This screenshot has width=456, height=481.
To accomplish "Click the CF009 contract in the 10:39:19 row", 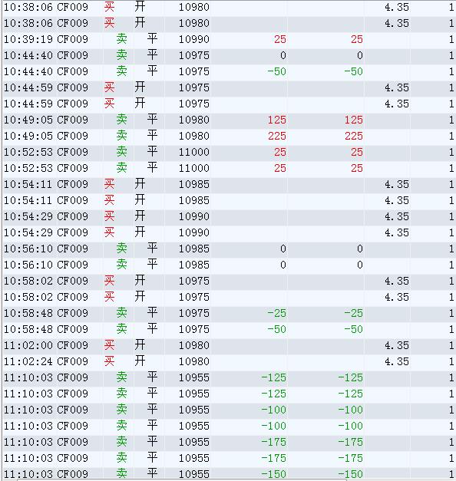I will [72, 40].
